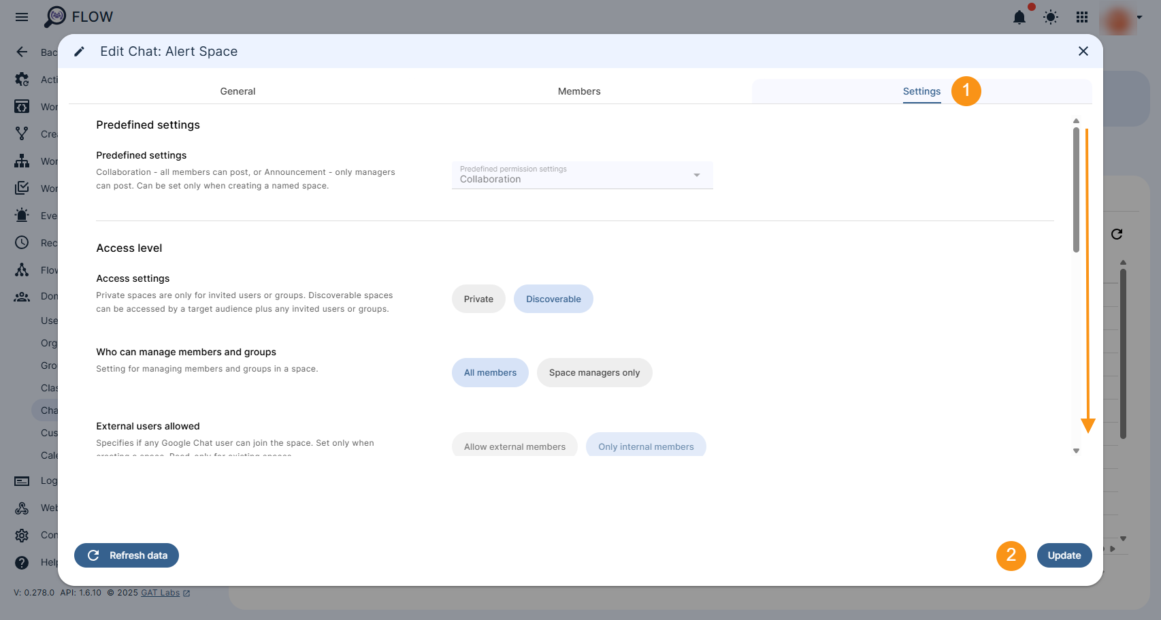Screen dimensions: 1161x620
Task: Click the notifications bell icon
Action: tap(1019, 18)
